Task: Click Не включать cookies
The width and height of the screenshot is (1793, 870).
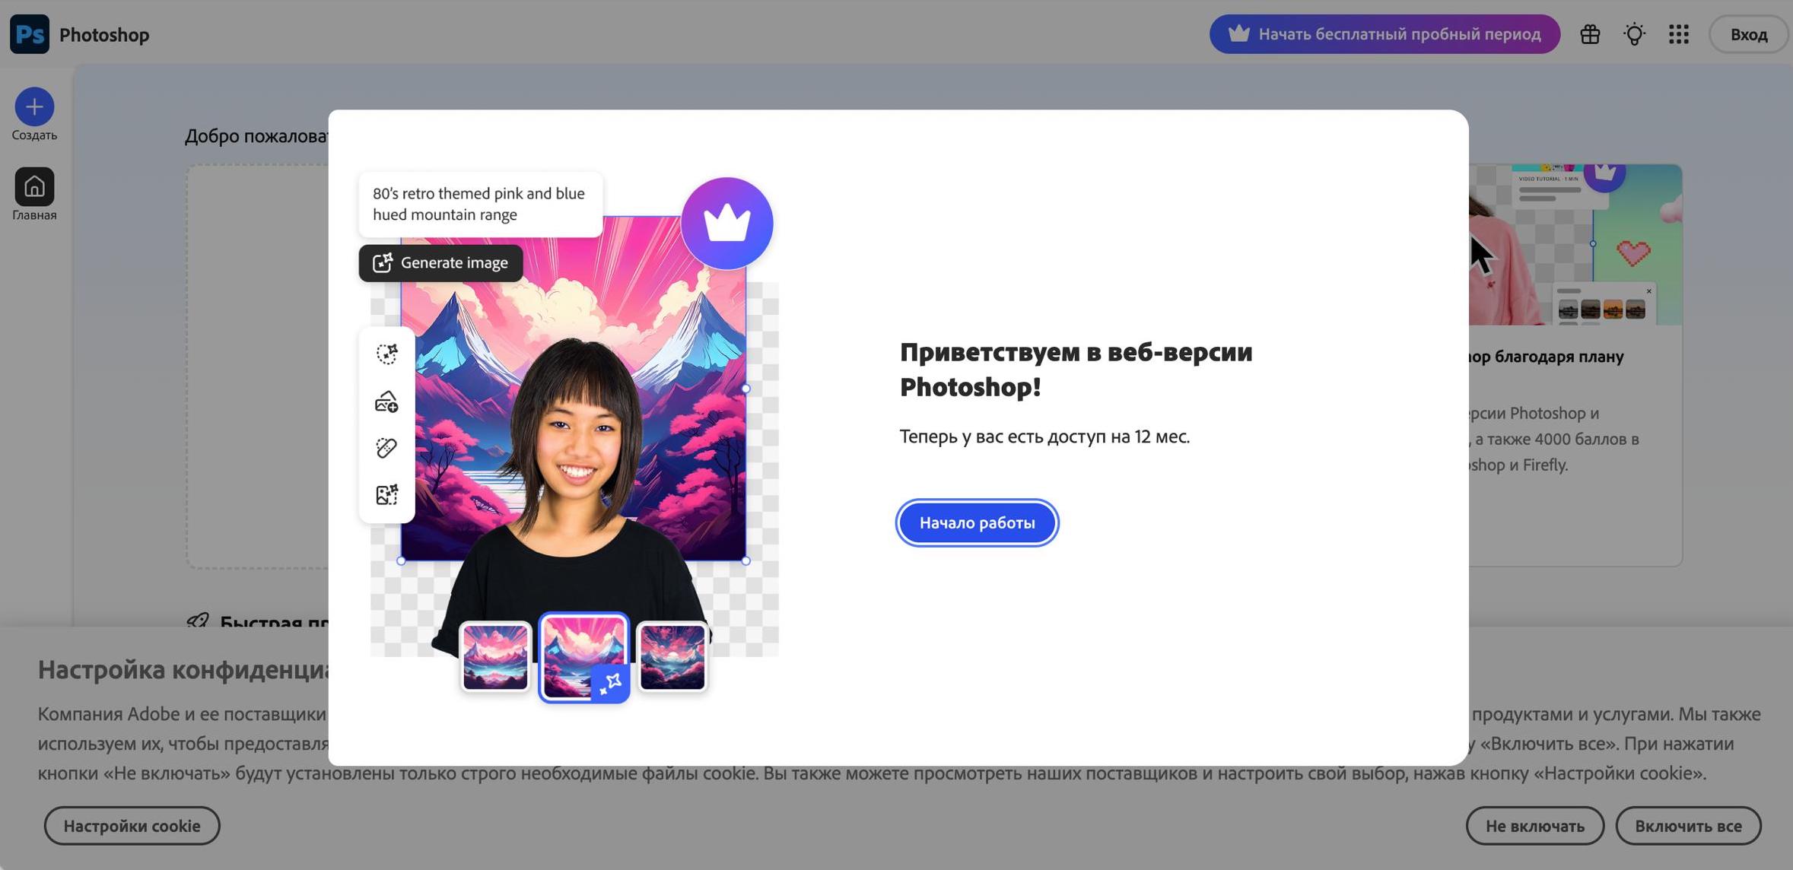Action: point(1535,825)
